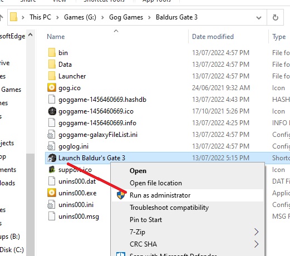Select the goggame-1456460669.ico icon
This screenshot has height=256, width=290.
(x=52, y=111)
